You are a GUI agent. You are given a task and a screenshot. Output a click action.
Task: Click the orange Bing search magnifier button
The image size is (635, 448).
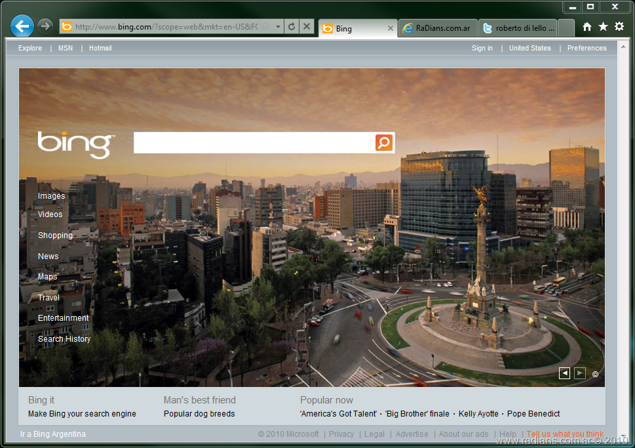point(384,142)
